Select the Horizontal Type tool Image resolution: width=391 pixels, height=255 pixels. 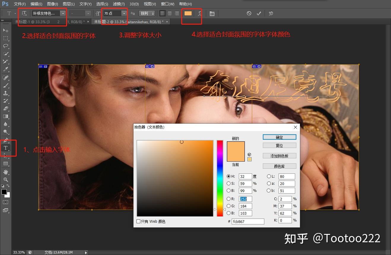[5, 148]
